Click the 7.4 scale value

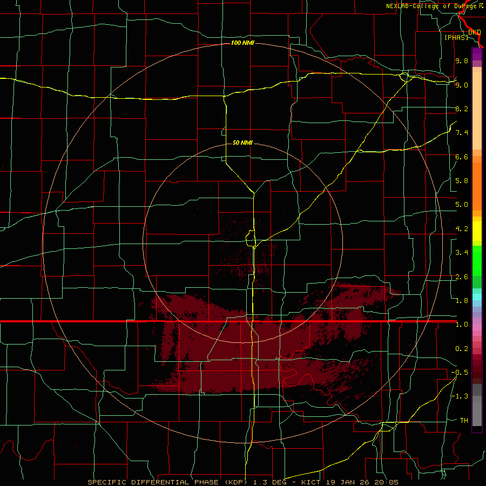[x=462, y=133]
